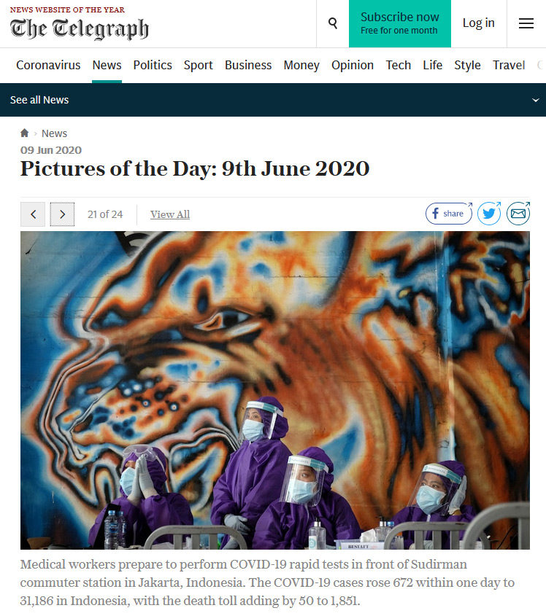Open the search magnifier icon
Screen dimensions: 546x616
tap(333, 23)
